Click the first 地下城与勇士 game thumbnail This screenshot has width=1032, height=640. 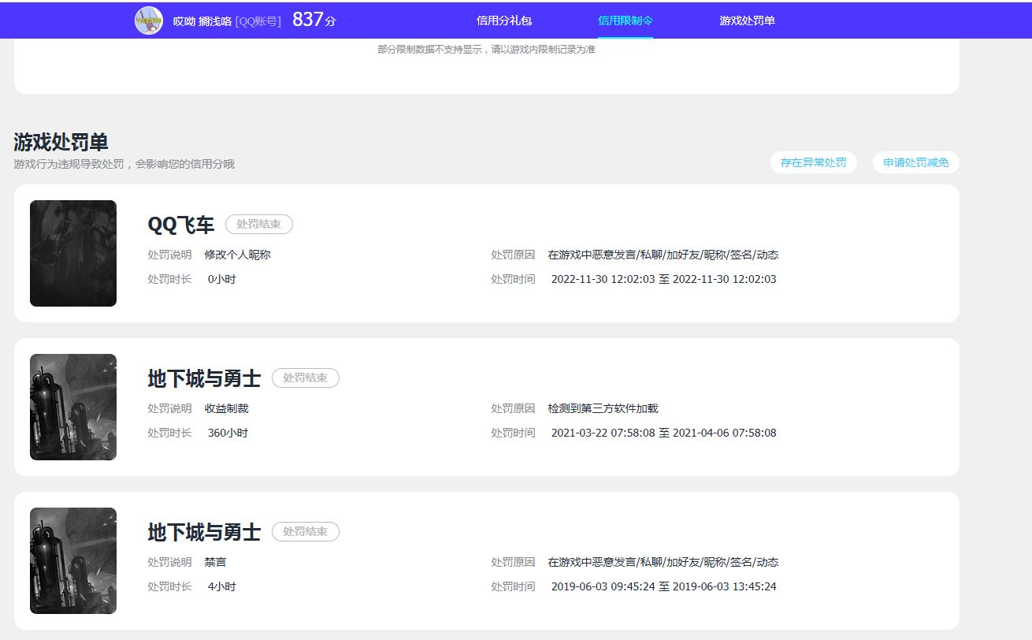(72, 406)
